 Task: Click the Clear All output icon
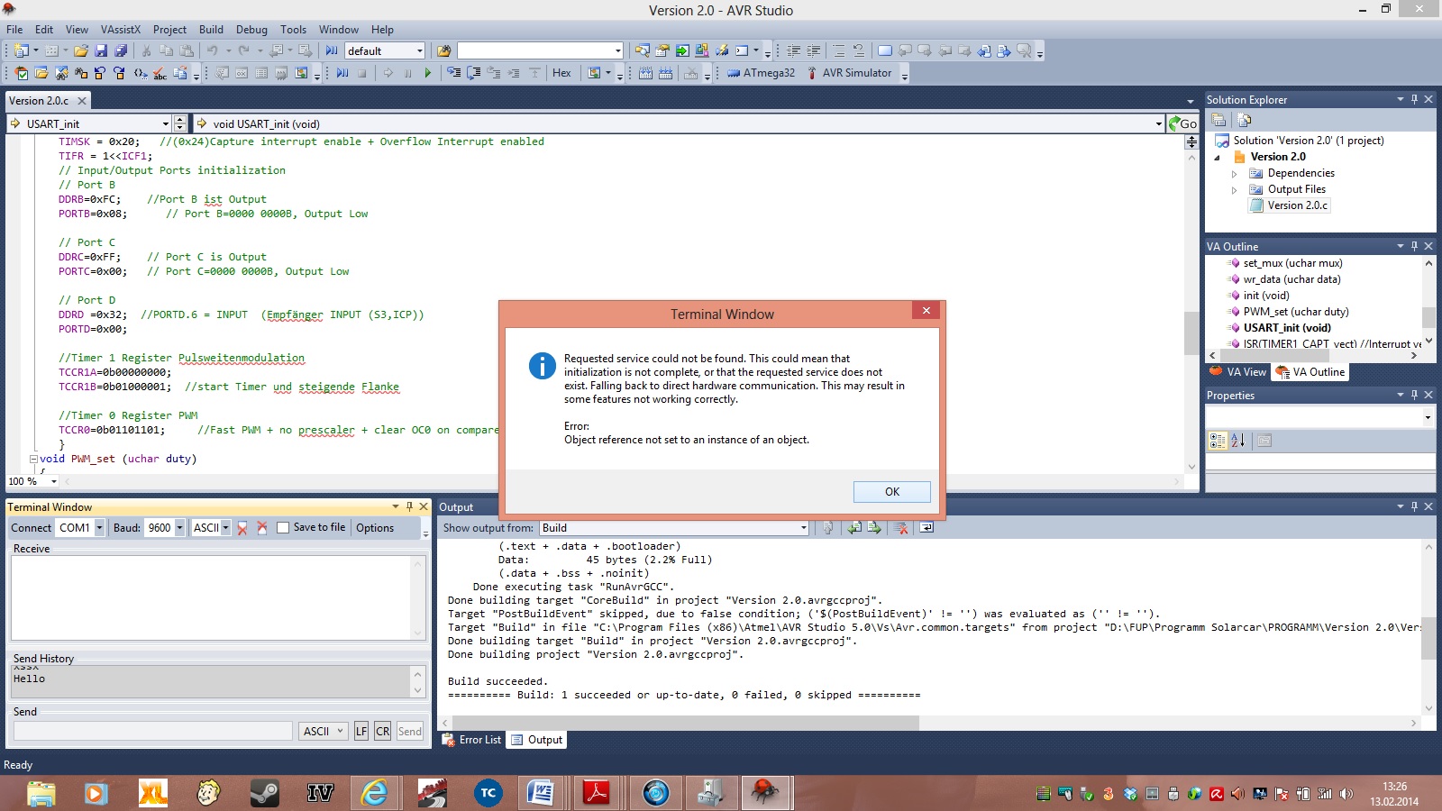point(899,528)
